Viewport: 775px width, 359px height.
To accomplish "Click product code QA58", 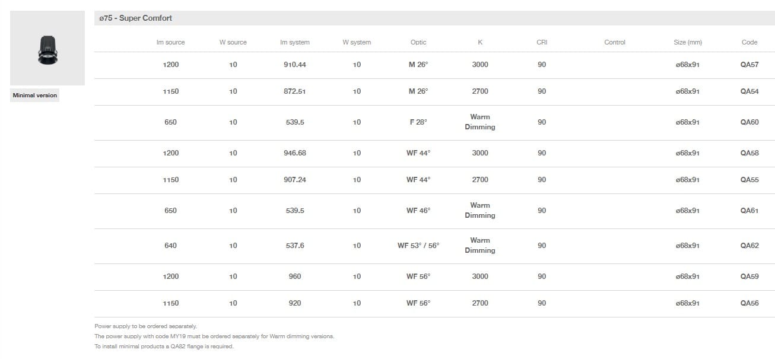I will (x=749, y=153).
